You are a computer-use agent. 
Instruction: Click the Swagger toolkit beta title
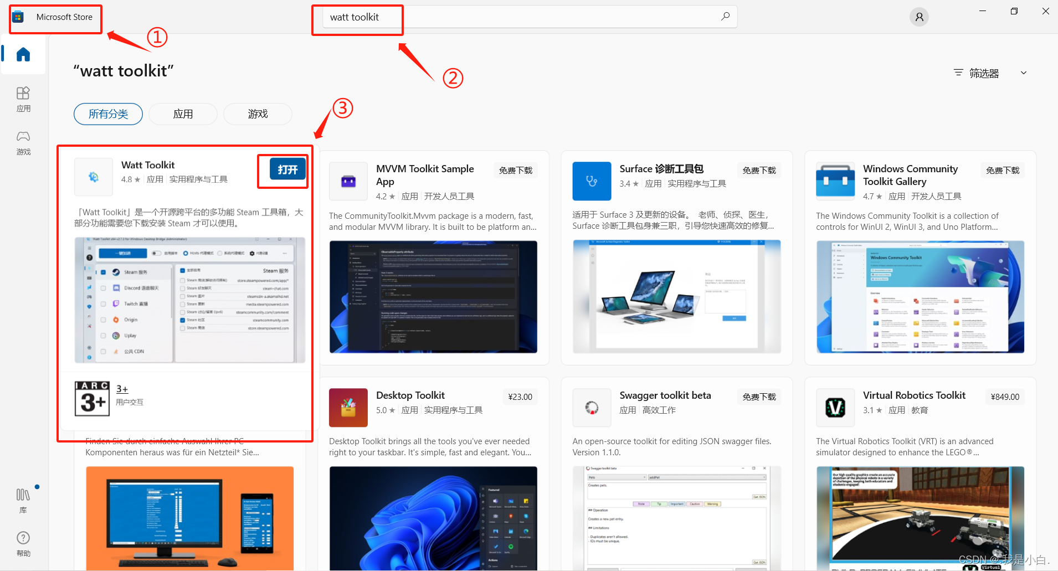coord(665,395)
